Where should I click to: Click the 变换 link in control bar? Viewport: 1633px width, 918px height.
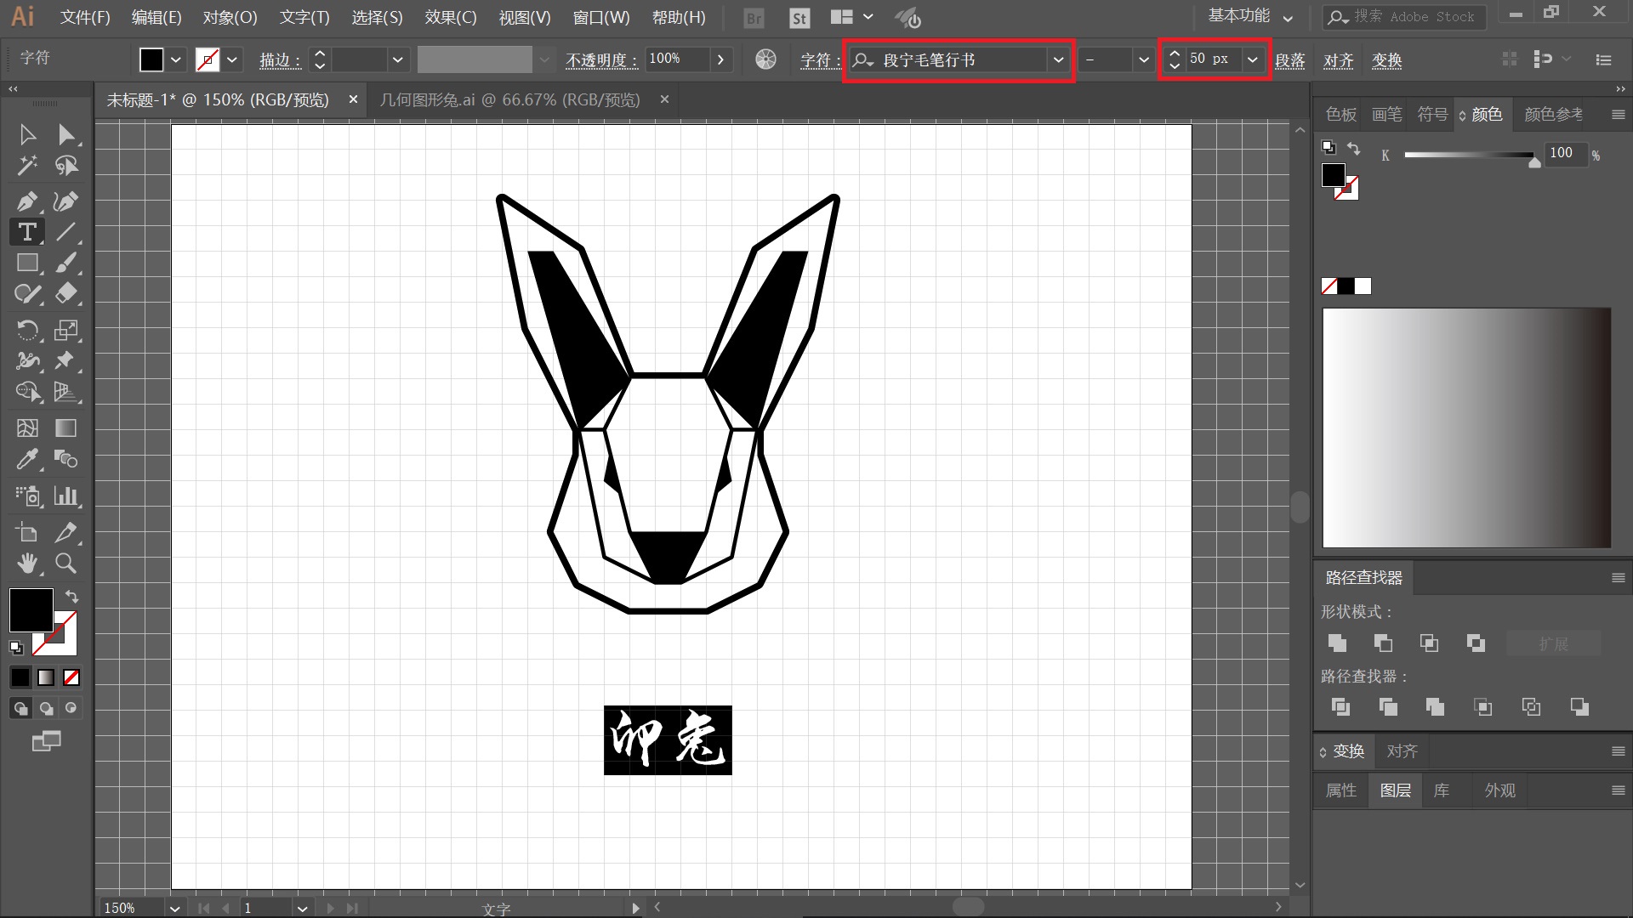click(1386, 60)
